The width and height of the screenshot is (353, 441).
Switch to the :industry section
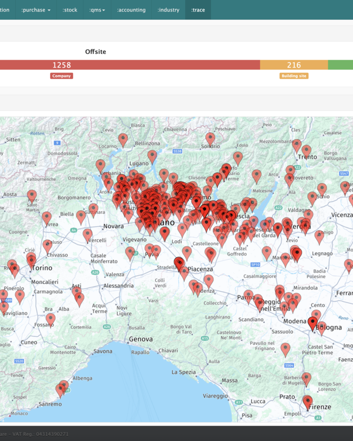(168, 10)
